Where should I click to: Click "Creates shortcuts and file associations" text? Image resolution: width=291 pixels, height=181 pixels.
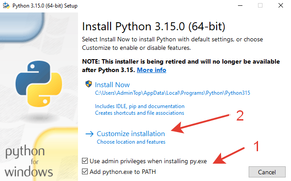point(139,113)
